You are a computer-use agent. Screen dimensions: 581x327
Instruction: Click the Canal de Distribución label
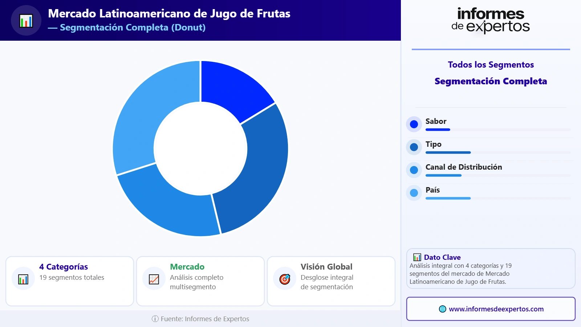point(464,167)
